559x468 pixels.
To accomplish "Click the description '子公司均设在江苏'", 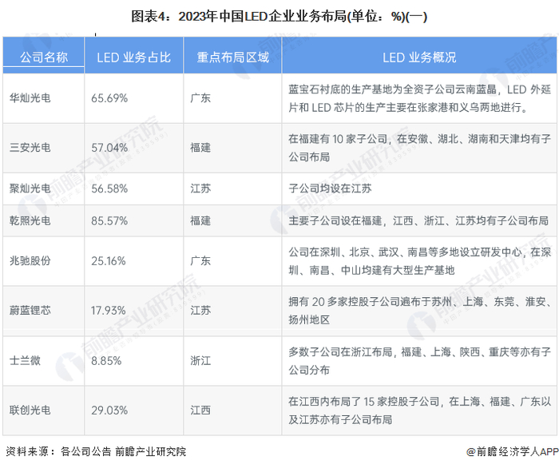I will [x=330, y=188].
